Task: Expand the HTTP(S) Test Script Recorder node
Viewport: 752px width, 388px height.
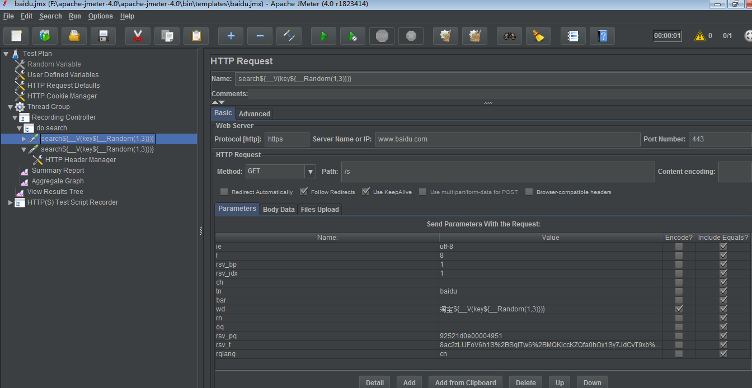Action: [11, 202]
